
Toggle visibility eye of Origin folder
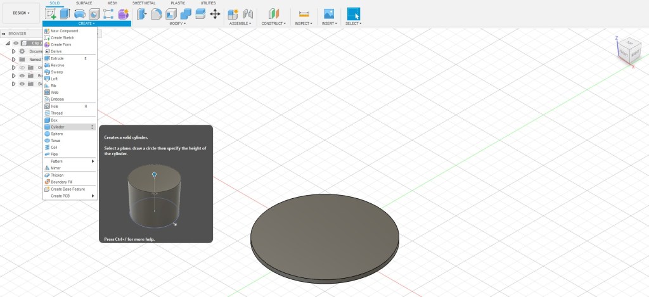click(x=22, y=67)
